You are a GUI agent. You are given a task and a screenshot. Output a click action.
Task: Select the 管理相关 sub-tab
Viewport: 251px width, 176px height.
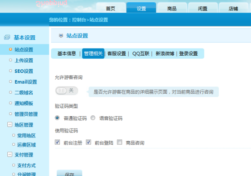click(93, 53)
